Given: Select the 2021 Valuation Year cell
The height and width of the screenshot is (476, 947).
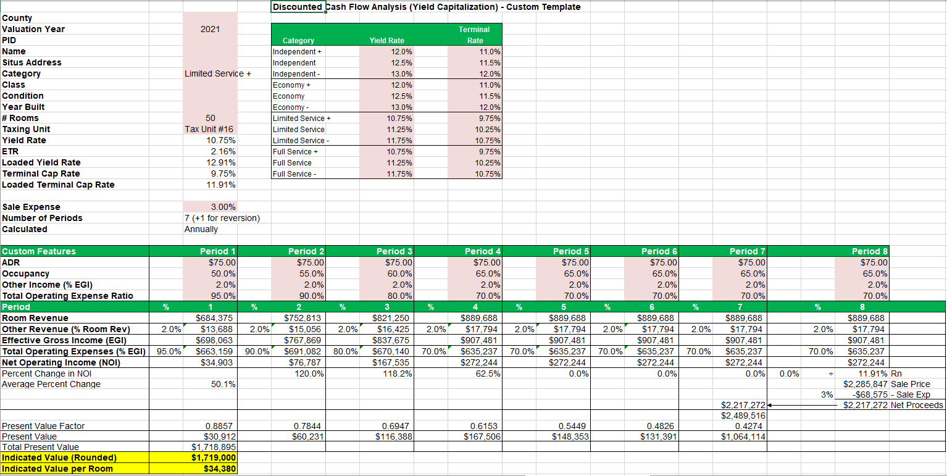Looking at the screenshot, I should click(x=210, y=29).
